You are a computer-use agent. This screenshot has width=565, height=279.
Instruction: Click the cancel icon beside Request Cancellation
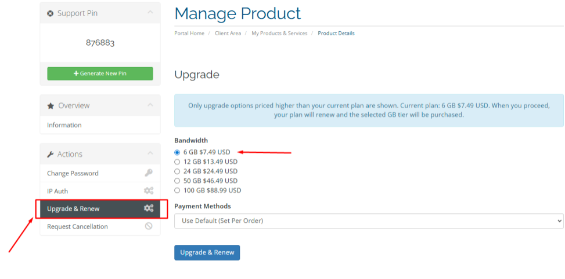[149, 226]
